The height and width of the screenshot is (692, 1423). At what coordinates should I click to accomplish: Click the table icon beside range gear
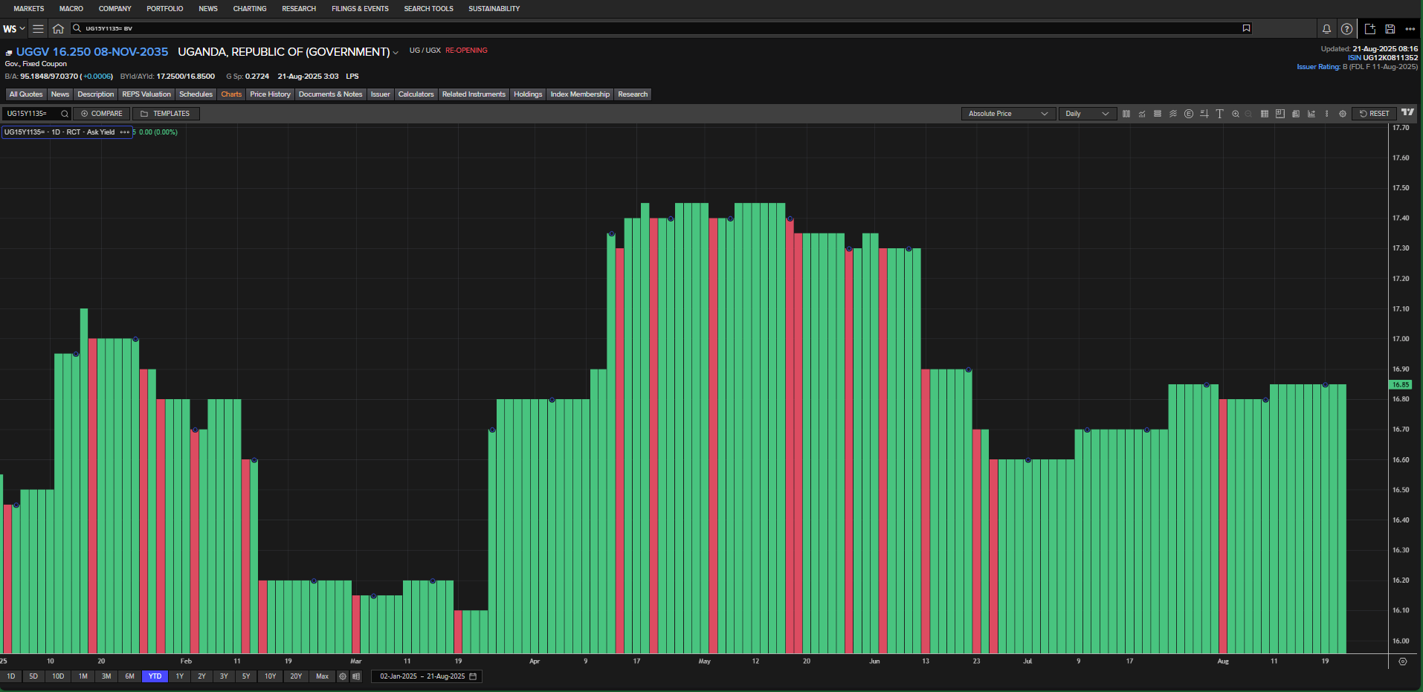[356, 676]
